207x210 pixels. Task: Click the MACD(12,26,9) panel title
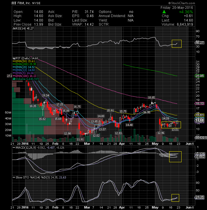pyautogui.click(x=40, y=148)
